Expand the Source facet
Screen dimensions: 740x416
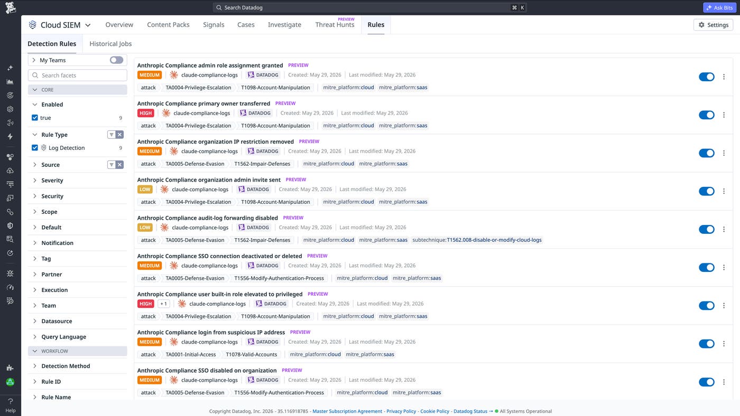(35, 165)
